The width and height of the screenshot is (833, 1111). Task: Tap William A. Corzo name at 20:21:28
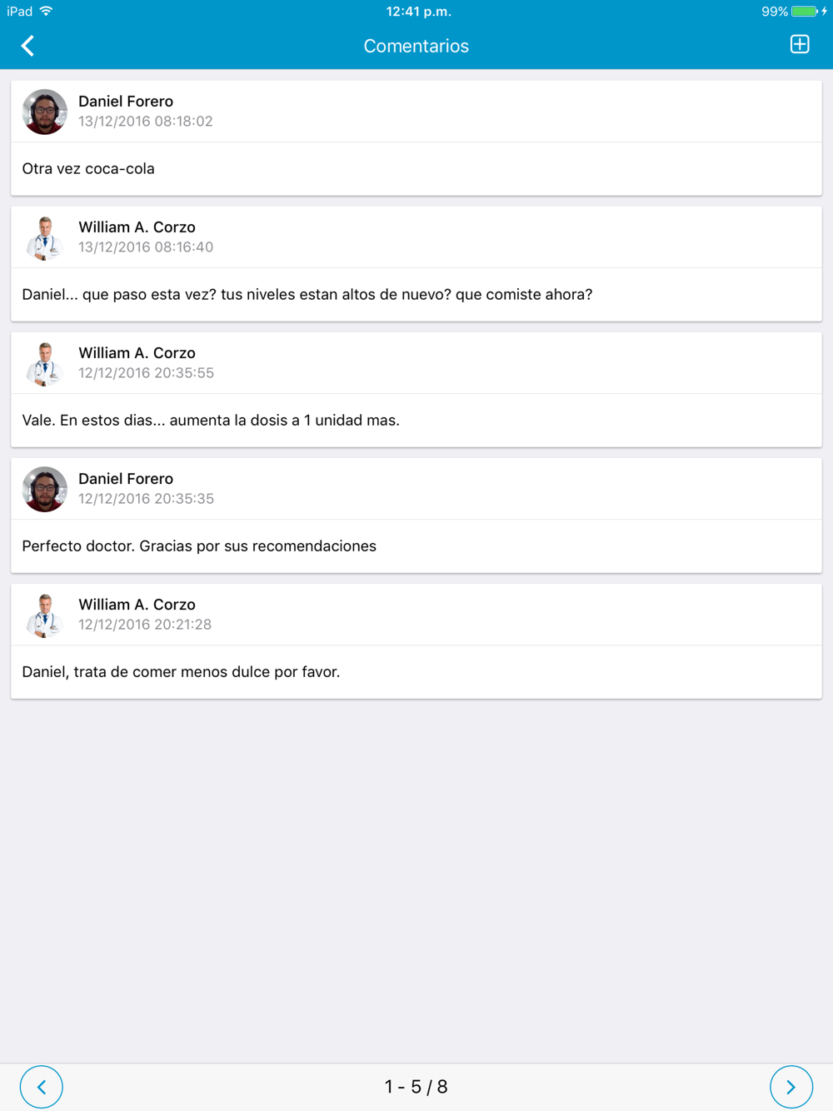[x=137, y=605]
